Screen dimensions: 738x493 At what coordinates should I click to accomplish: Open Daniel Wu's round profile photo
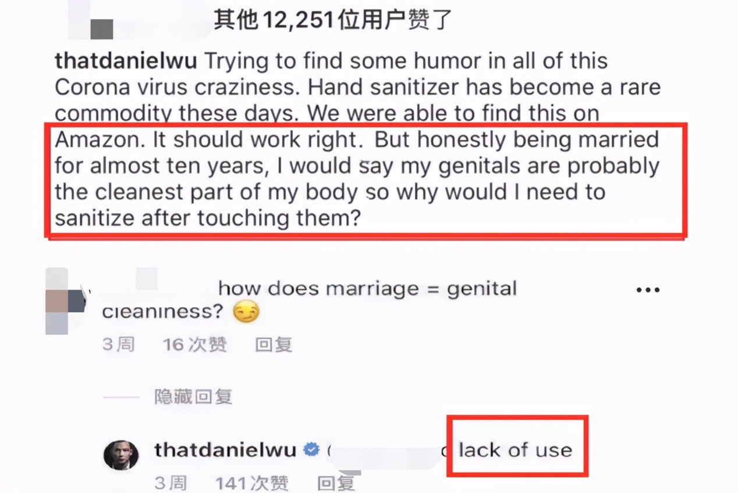pos(121,453)
